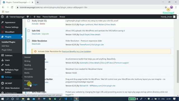Open Rogier Lankhorst author link
The width and height of the screenshot is (179, 101).
(86, 24)
